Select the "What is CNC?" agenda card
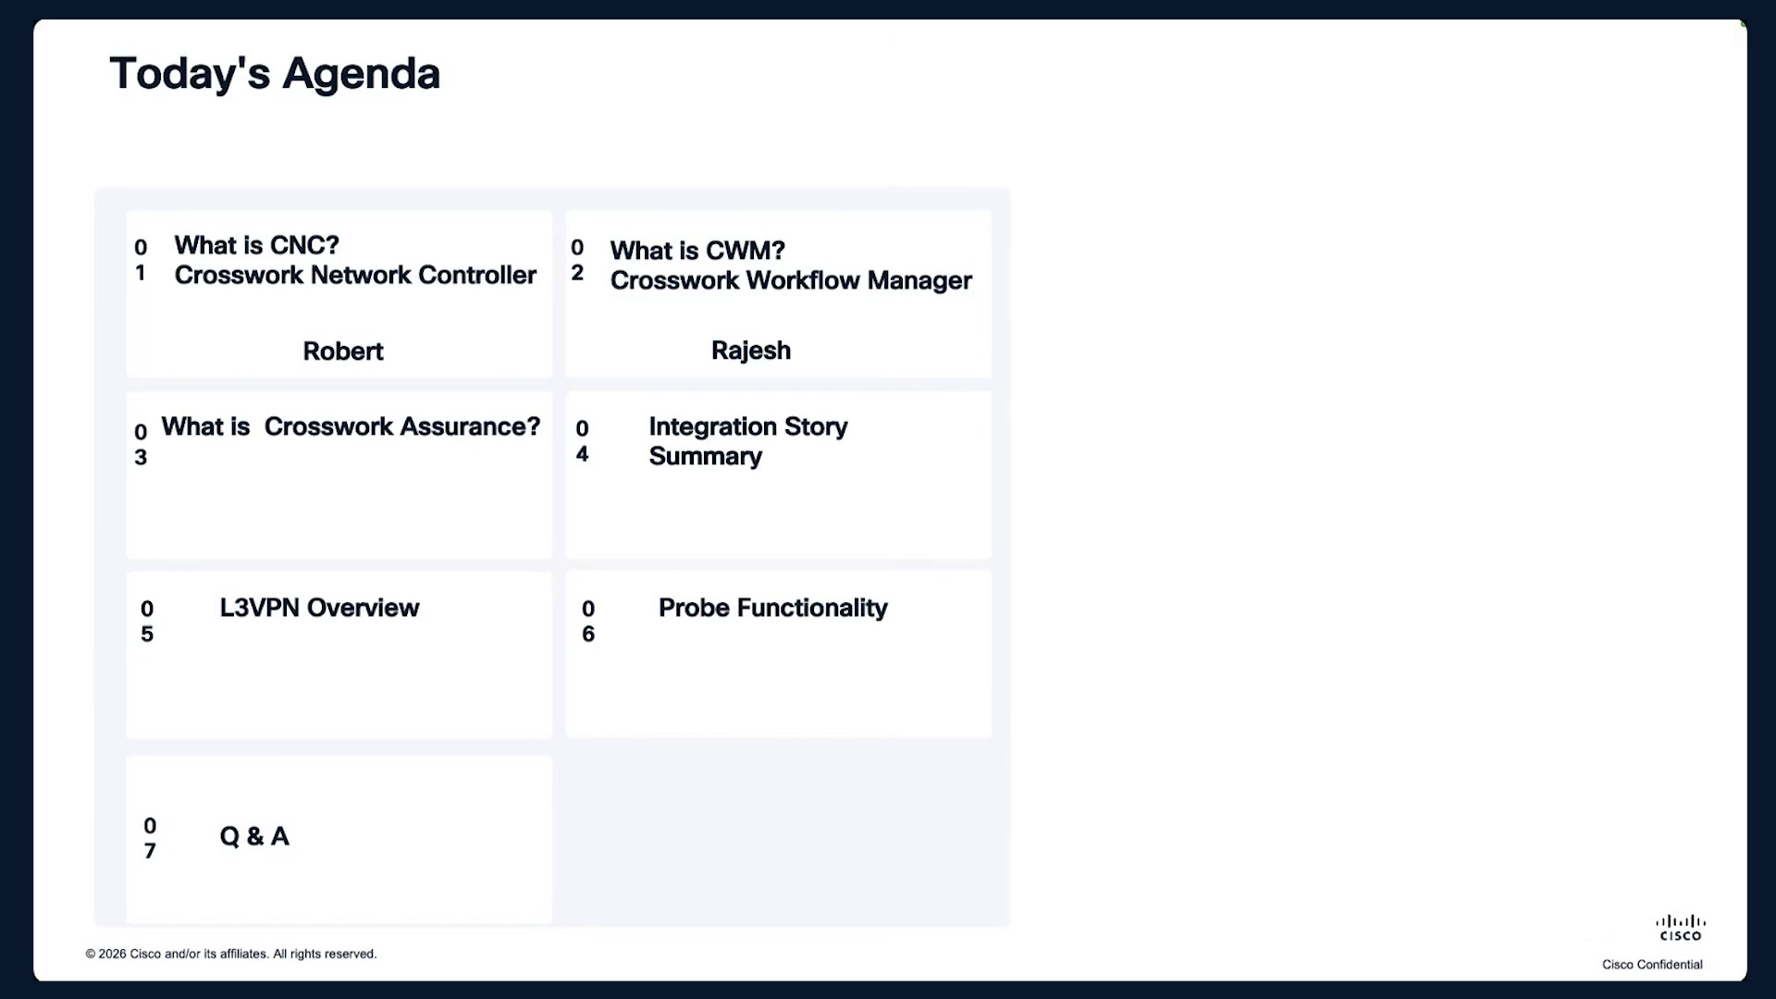The width and height of the screenshot is (1776, 999). point(339,294)
